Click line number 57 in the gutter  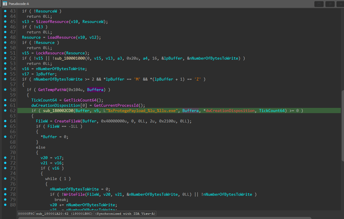pyautogui.click(x=13, y=84)
